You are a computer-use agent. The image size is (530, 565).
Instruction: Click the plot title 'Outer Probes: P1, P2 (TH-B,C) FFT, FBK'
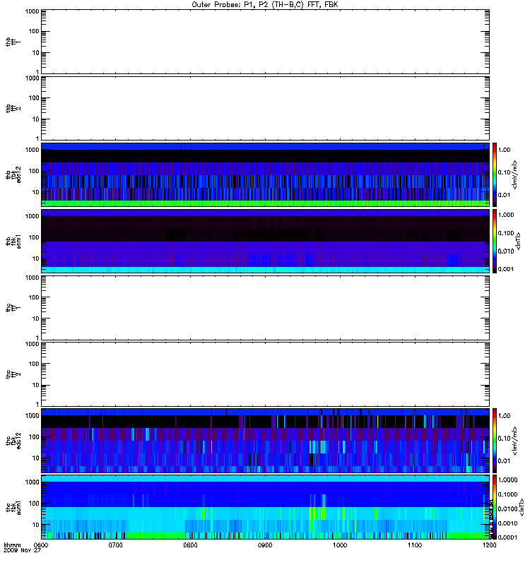[265, 5]
